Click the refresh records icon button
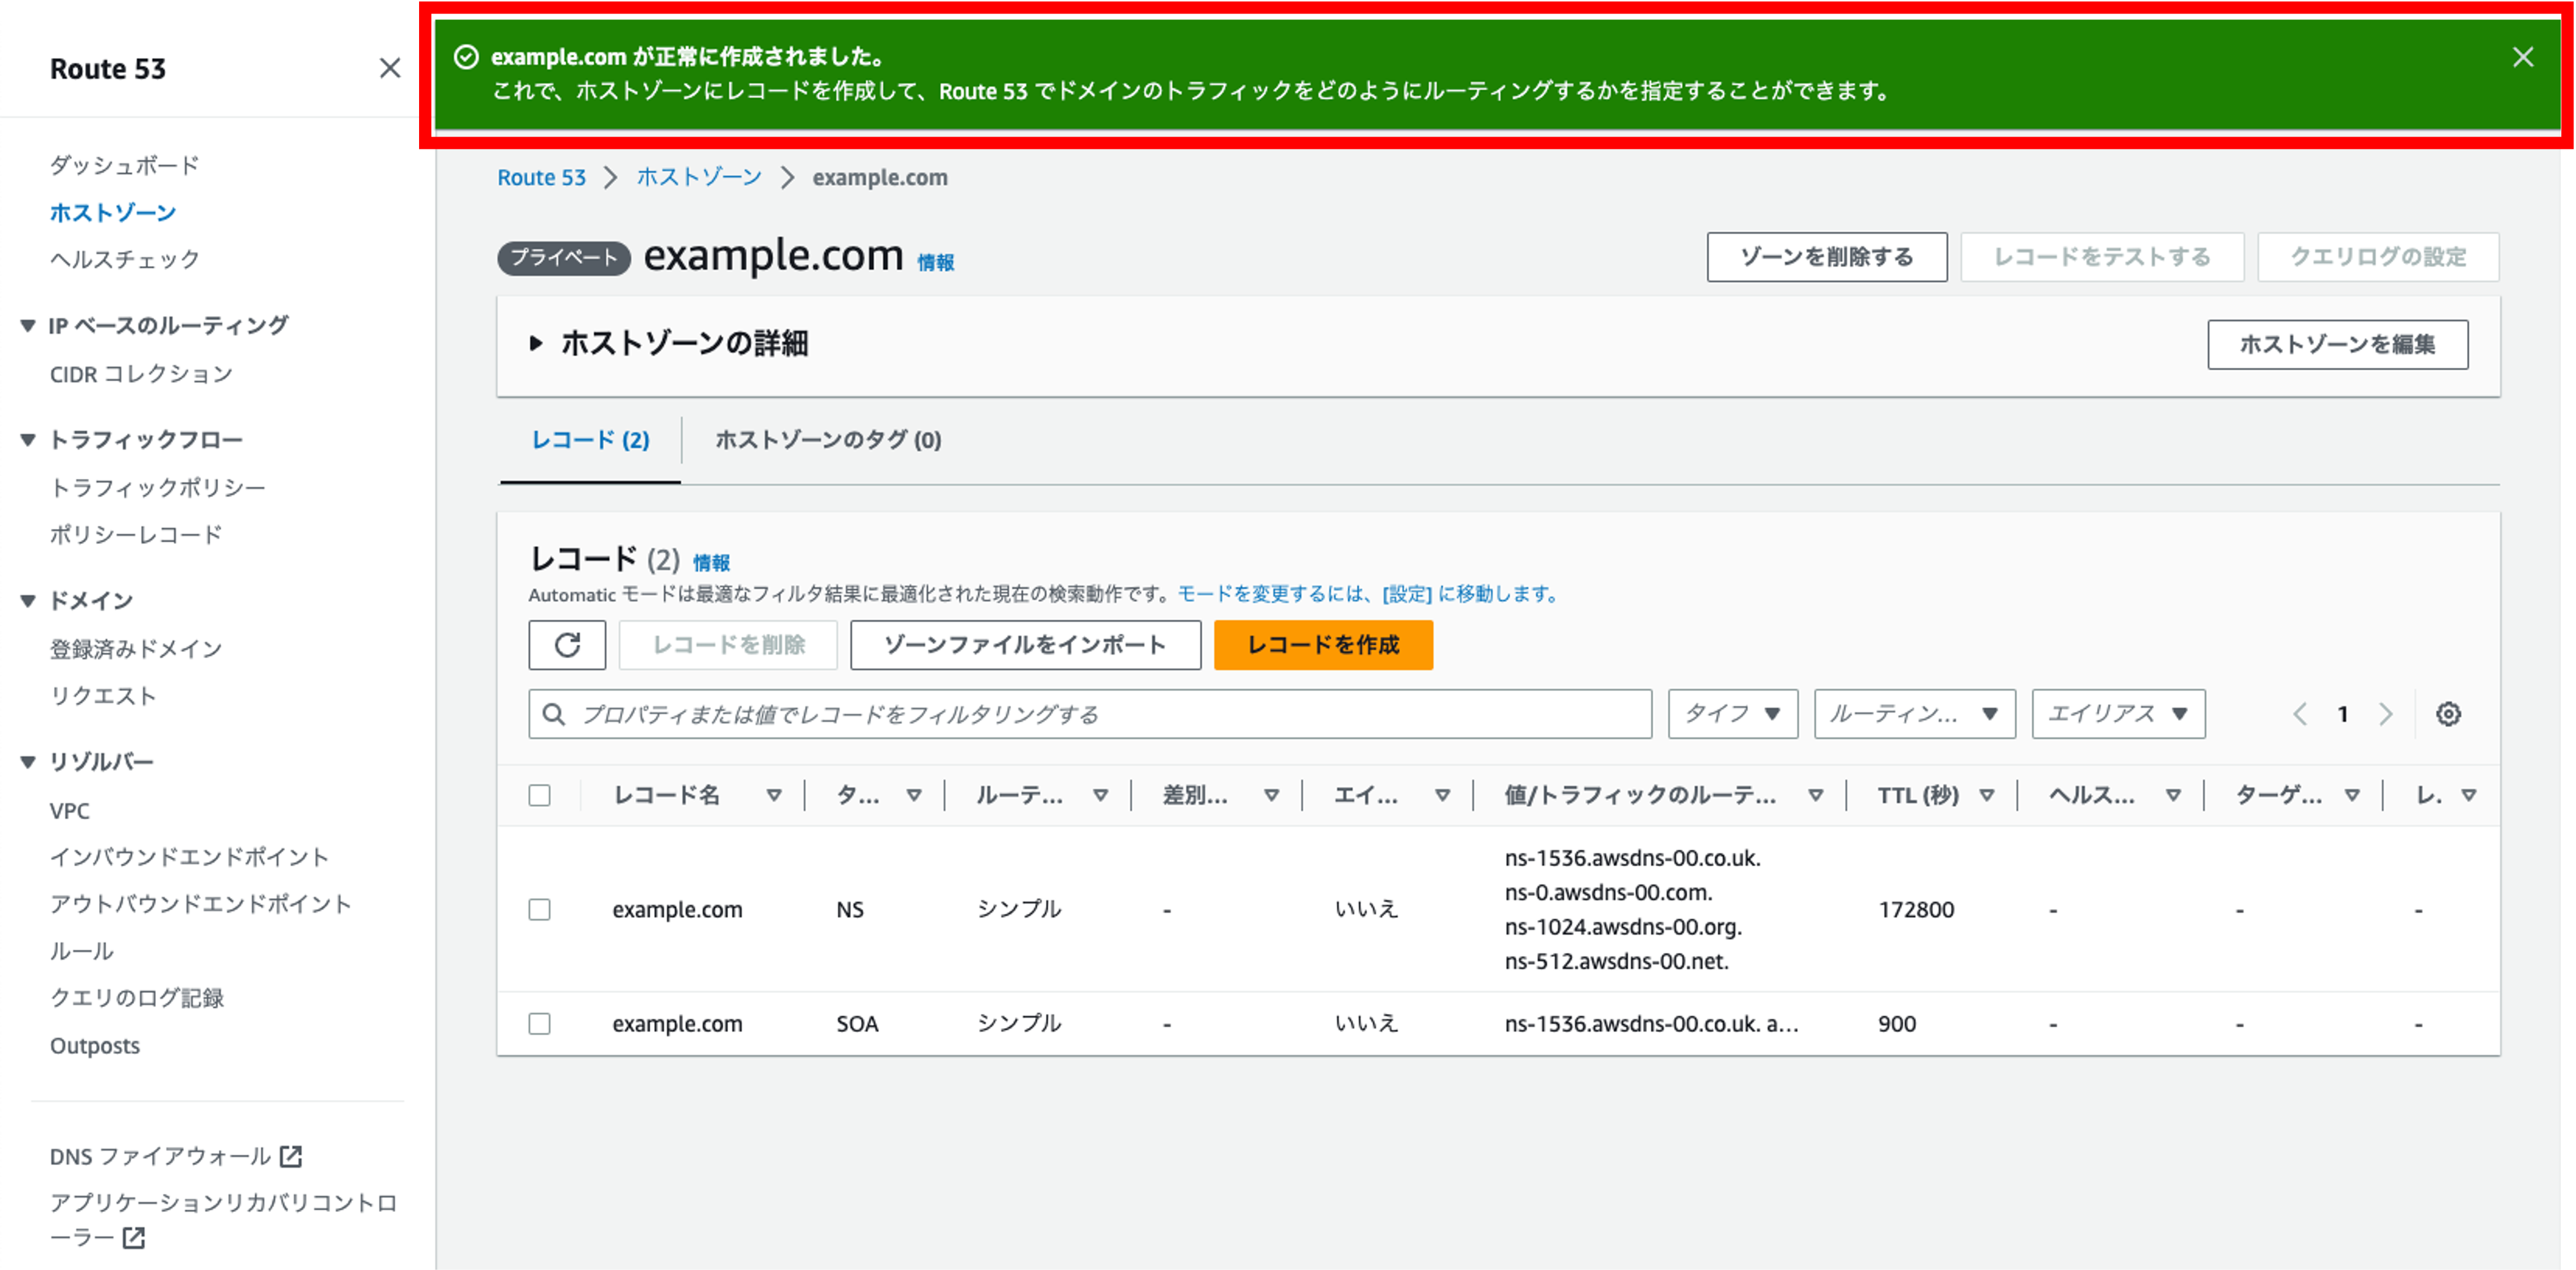Image resolution: width=2576 pixels, height=1270 pixels. click(567, 645)
